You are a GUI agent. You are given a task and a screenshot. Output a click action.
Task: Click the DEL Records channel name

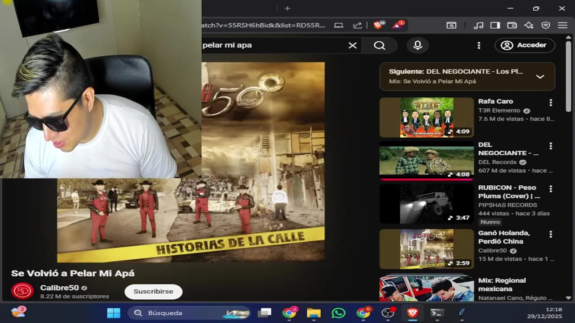tap(498, 162)
